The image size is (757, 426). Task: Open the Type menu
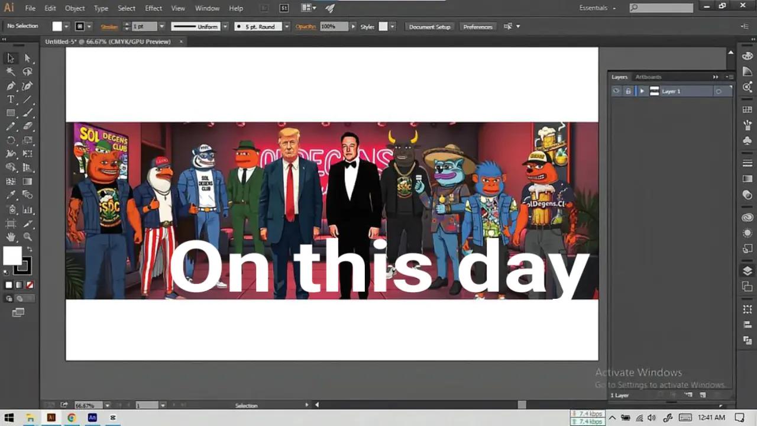[101, 8]
